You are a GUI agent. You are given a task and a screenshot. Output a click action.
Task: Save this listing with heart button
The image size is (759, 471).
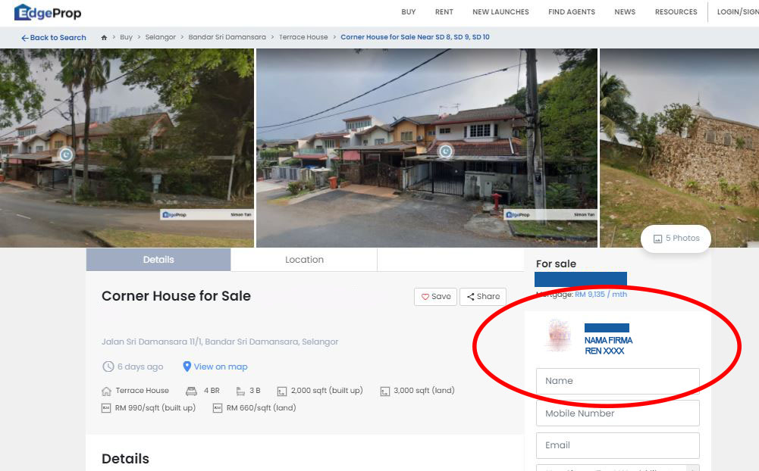pyautogui.click(x=436, y=296)
